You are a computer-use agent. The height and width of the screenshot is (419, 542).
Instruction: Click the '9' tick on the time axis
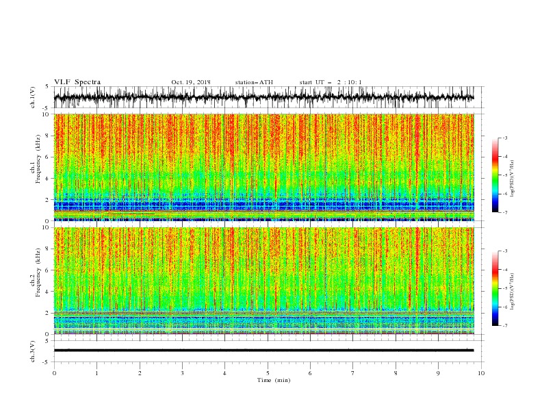pos(438,373)
